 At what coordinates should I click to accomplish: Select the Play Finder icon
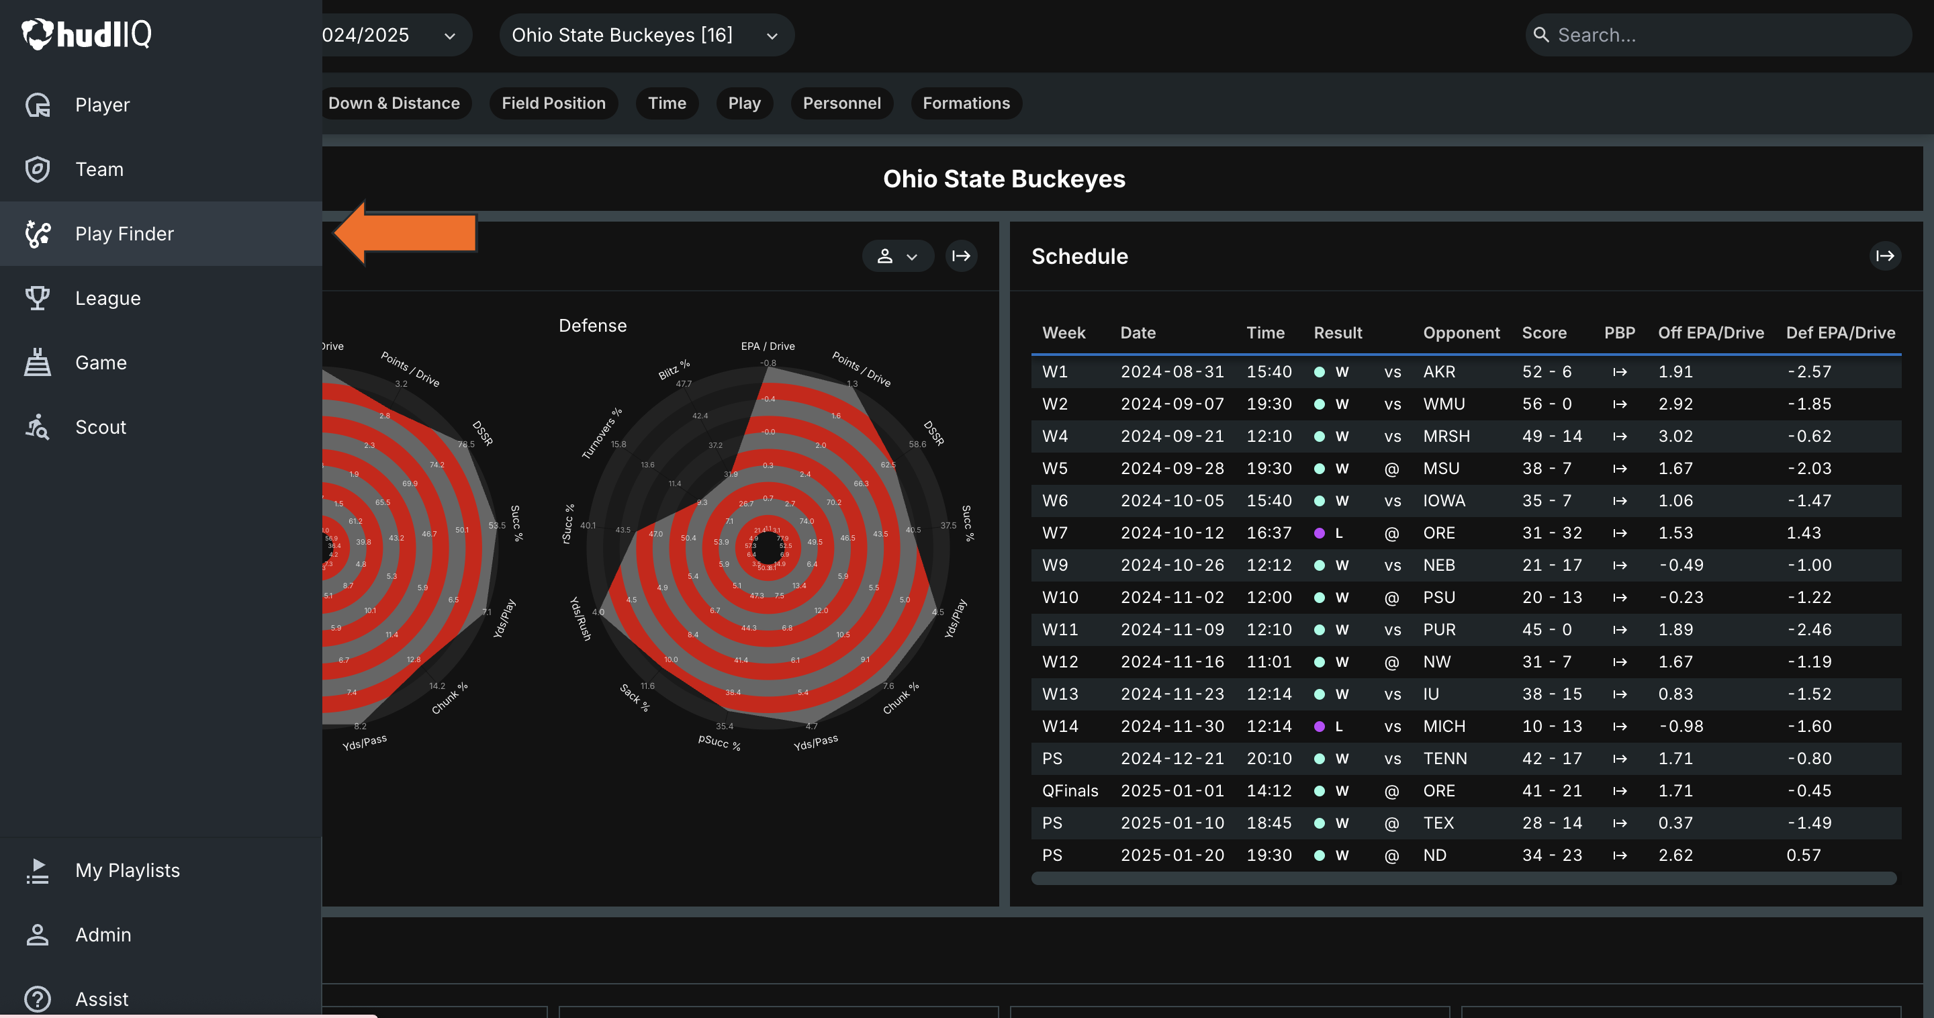click(38, 234)
